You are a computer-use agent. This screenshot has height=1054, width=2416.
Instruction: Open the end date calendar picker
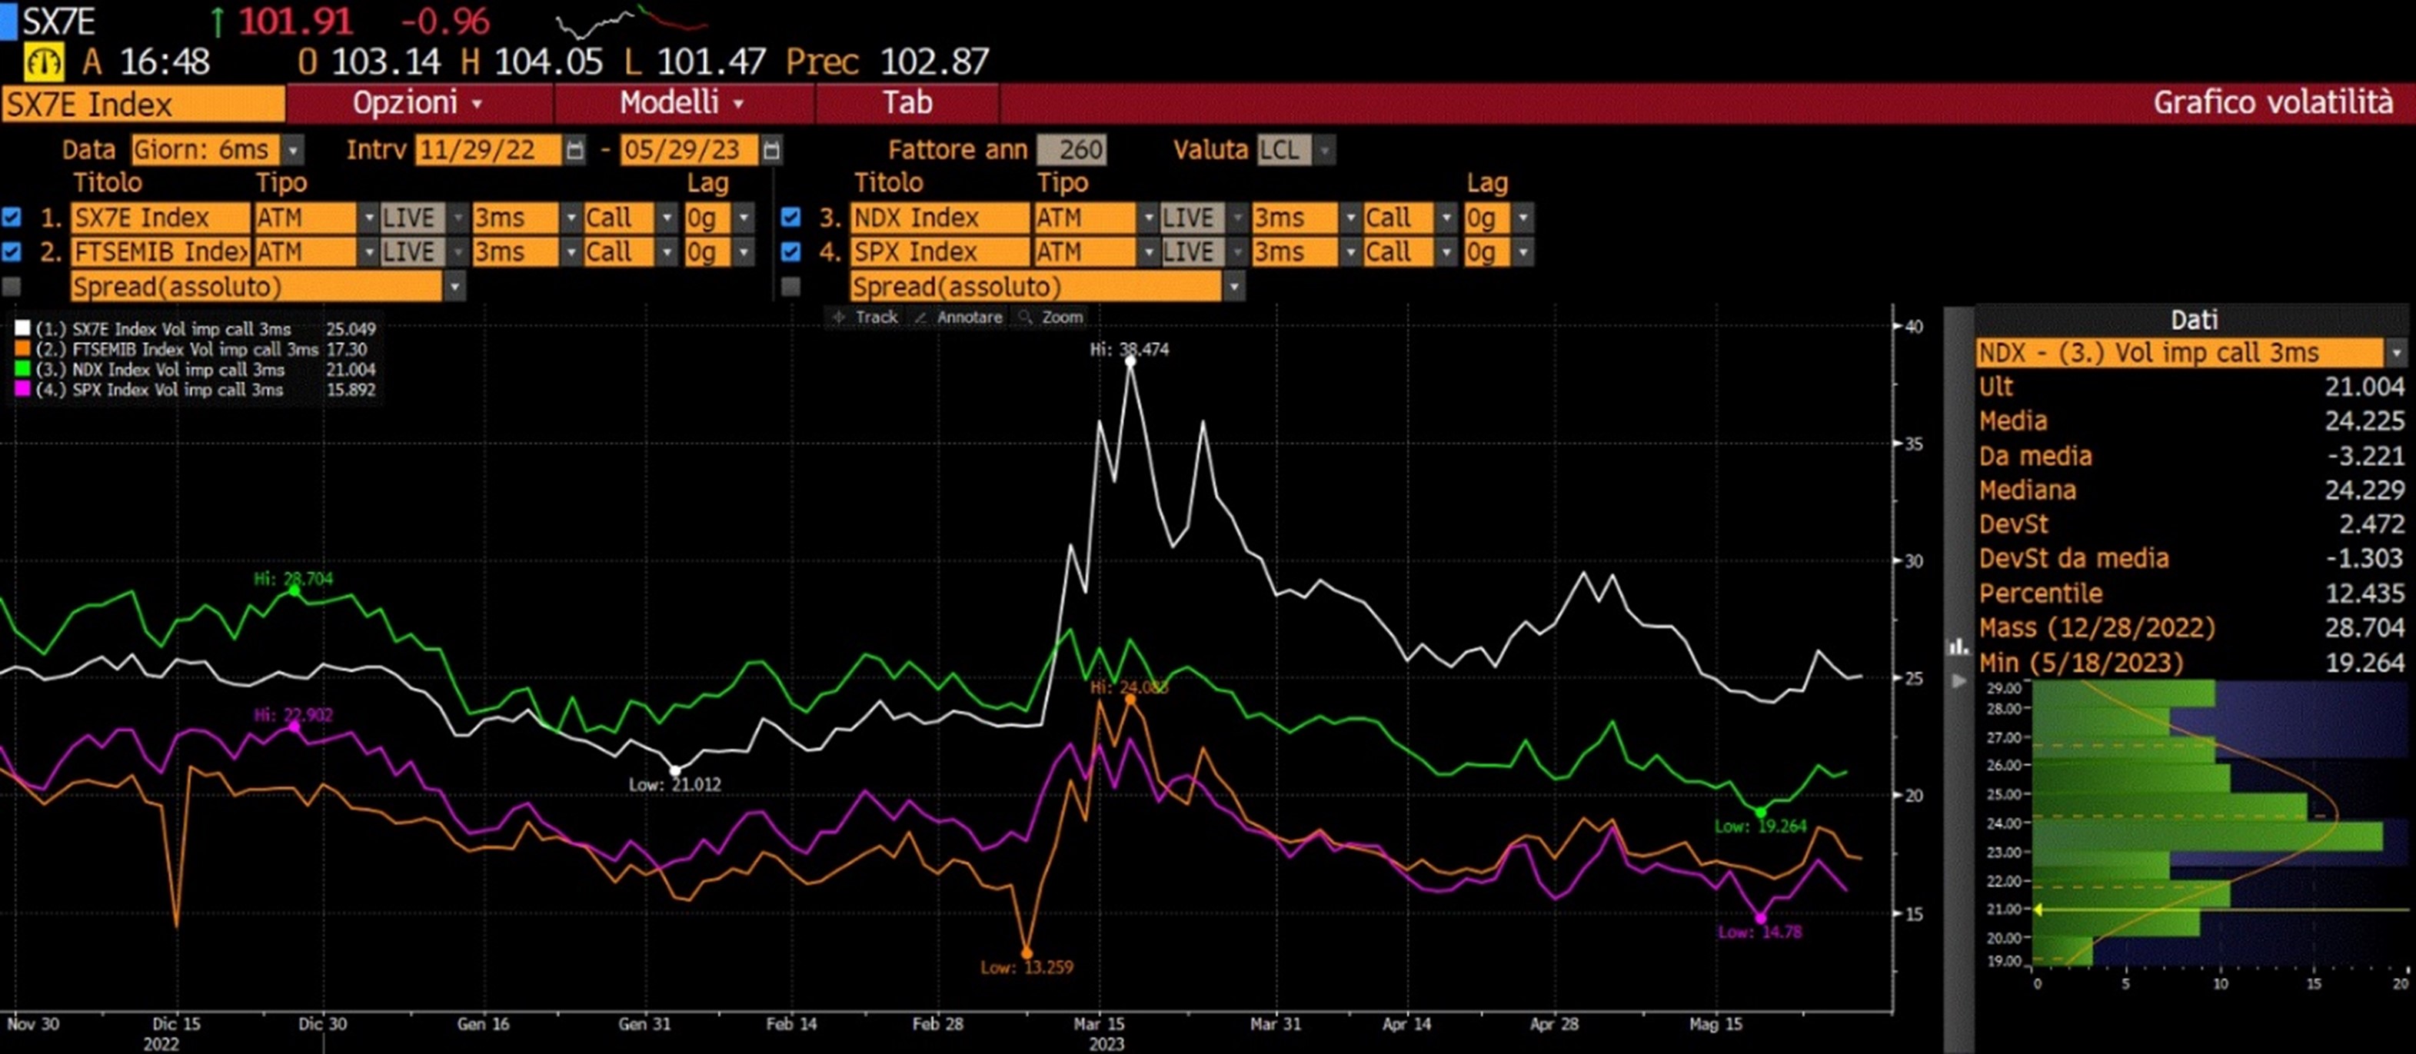(771, 150)
